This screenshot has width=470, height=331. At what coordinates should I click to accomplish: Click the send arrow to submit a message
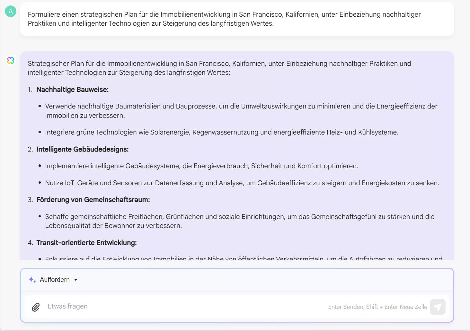(438, 307)
